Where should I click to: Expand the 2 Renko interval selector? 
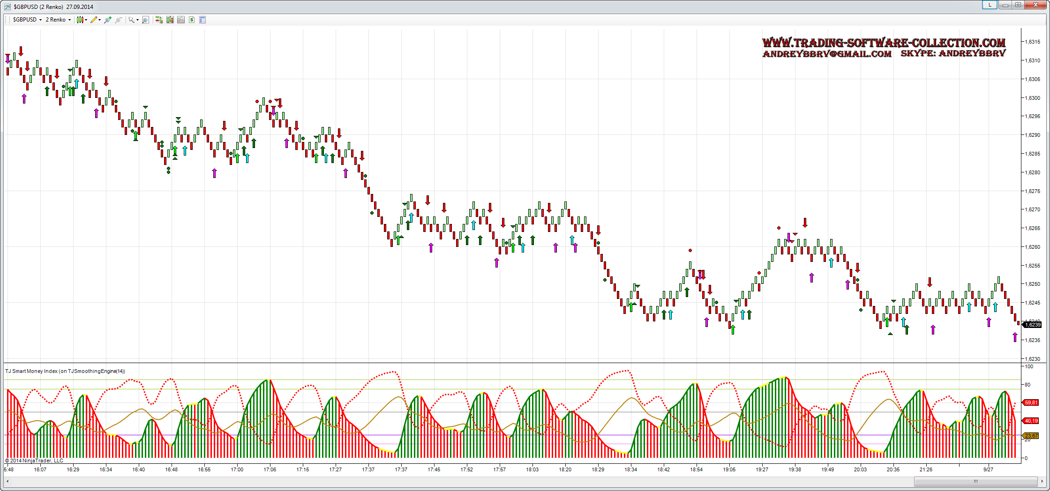[x=58, y=20]
